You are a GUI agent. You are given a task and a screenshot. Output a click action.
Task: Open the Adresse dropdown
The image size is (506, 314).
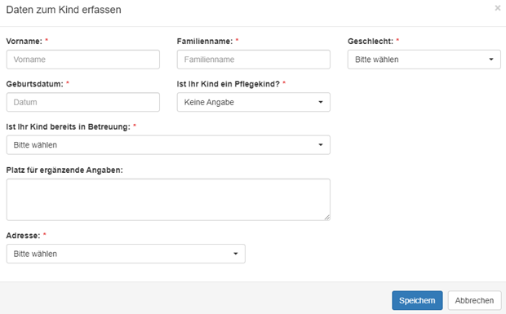[x=126, y=254]
